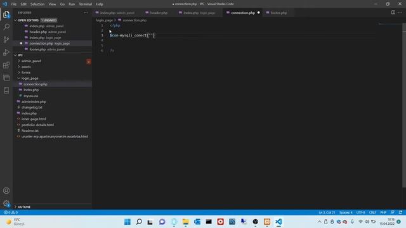Click feedback icon in status bar

tap(393, 213)
